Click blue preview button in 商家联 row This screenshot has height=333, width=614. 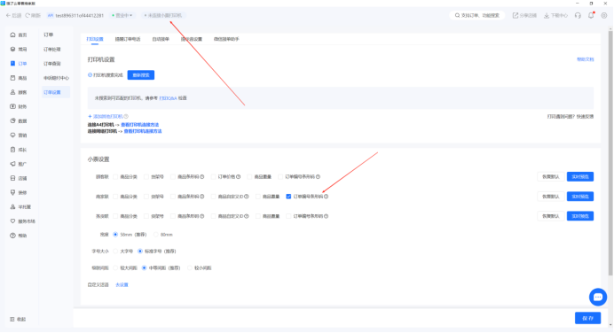[580, 197]
